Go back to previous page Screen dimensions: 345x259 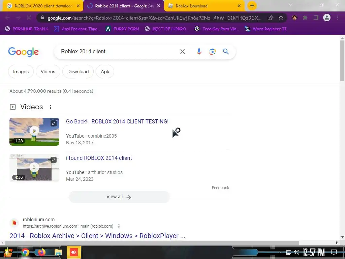pos(7,18)
